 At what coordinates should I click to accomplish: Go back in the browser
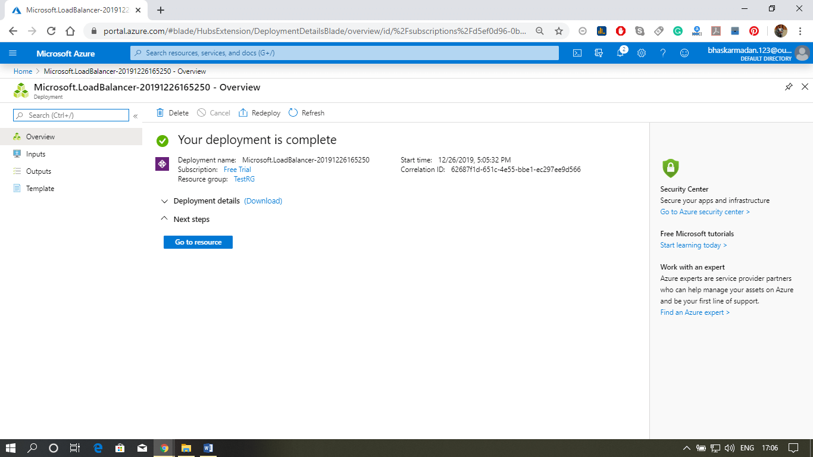[13, 31]
